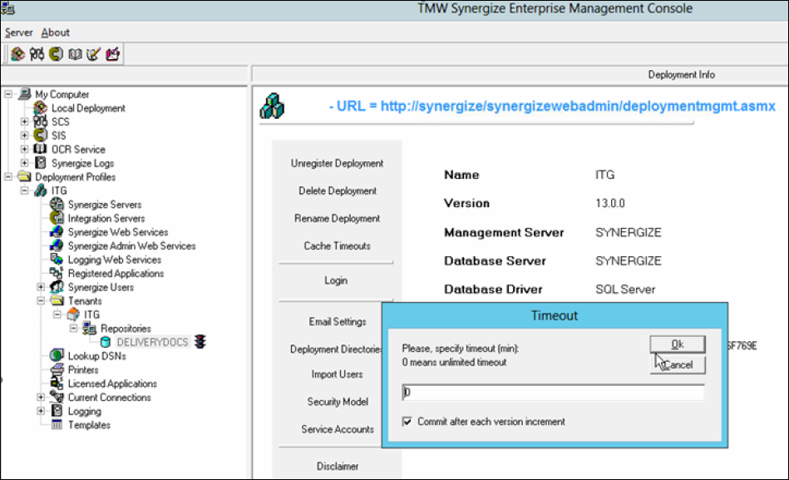The image size is (789, 480).
Task: Expand the OCR Service node
Action: click(24, 149)
